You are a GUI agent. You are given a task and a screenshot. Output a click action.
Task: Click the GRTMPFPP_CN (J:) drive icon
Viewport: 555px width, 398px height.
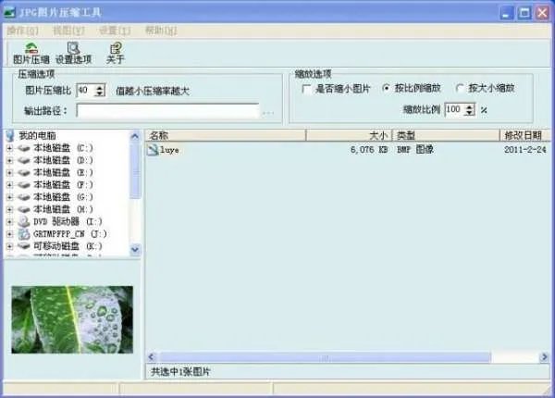coord(24,233)
